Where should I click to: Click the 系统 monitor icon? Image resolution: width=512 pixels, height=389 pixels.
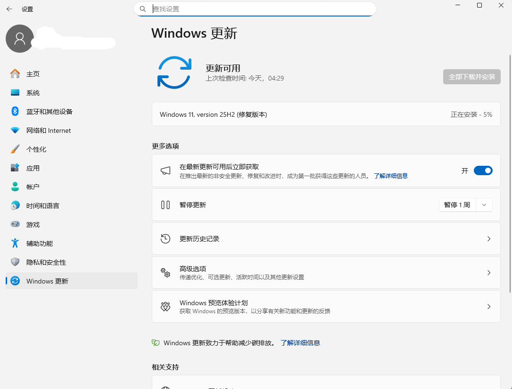(x=15, y=93)
